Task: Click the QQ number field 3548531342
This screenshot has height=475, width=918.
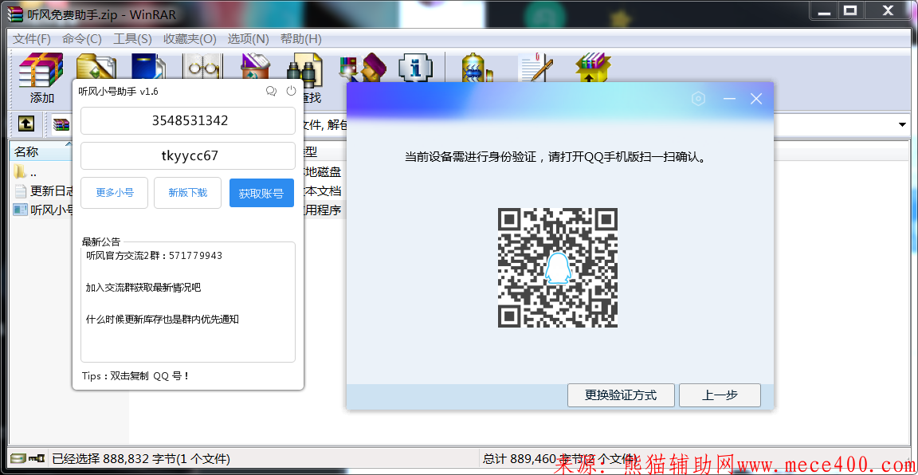Action: pos(188,121)
